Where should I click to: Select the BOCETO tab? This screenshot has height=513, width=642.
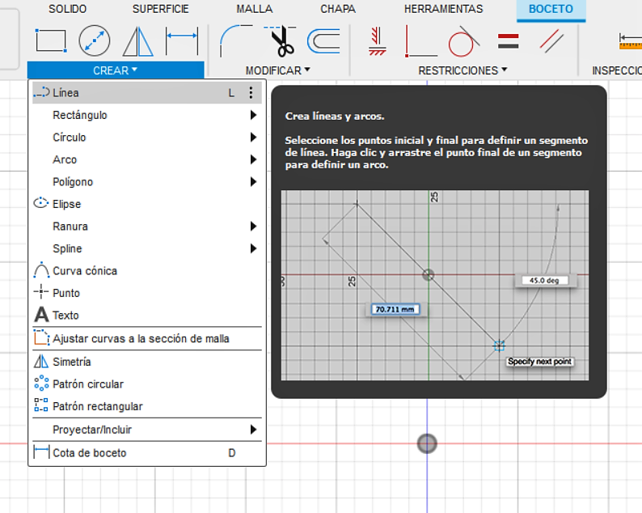(x=551, y=9)
